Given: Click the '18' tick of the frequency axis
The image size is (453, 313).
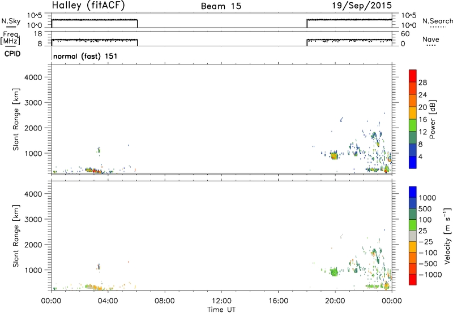Looking at the screenshot, I should click(38, 34).
